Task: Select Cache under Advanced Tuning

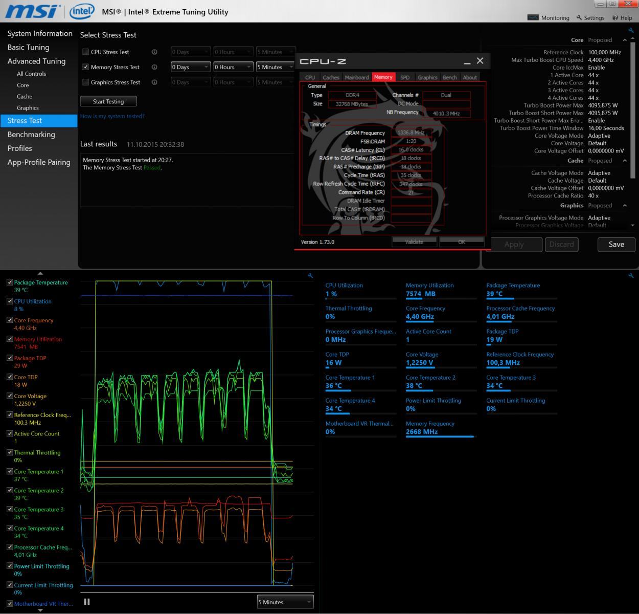Action: click(25, 96)
